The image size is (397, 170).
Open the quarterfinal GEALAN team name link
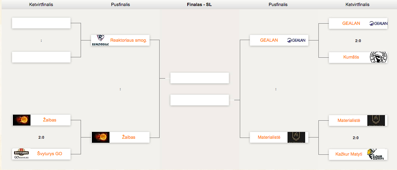tap(351, 23)
